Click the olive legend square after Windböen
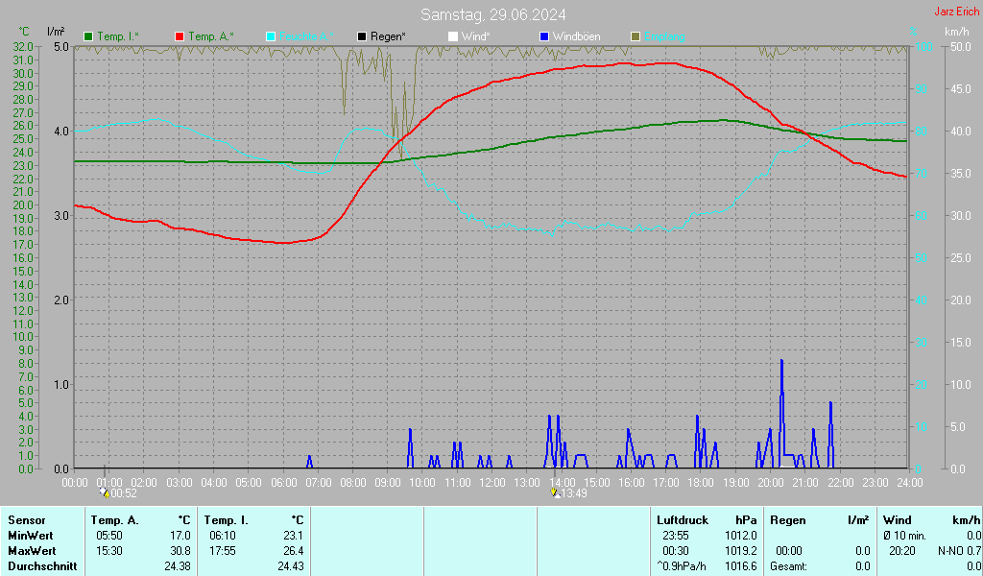Viewport: 983px width, 576px height. pos(635,36)
